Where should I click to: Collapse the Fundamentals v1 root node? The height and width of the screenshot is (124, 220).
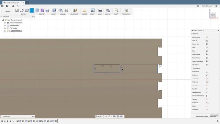(3, 20)
